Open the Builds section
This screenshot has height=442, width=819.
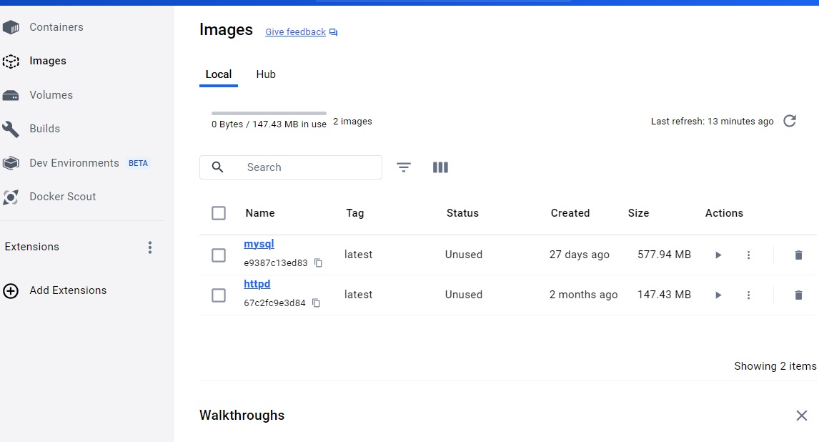point(44,129)
